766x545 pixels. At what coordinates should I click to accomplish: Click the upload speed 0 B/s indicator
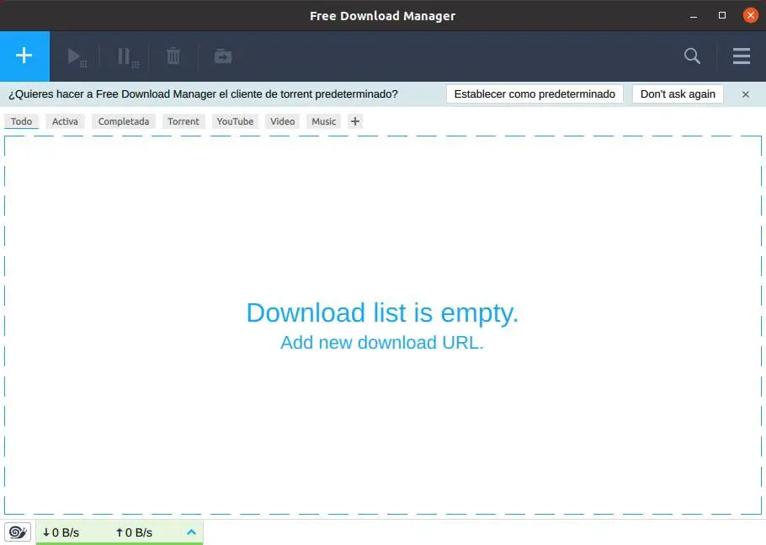tap(134, 532)
